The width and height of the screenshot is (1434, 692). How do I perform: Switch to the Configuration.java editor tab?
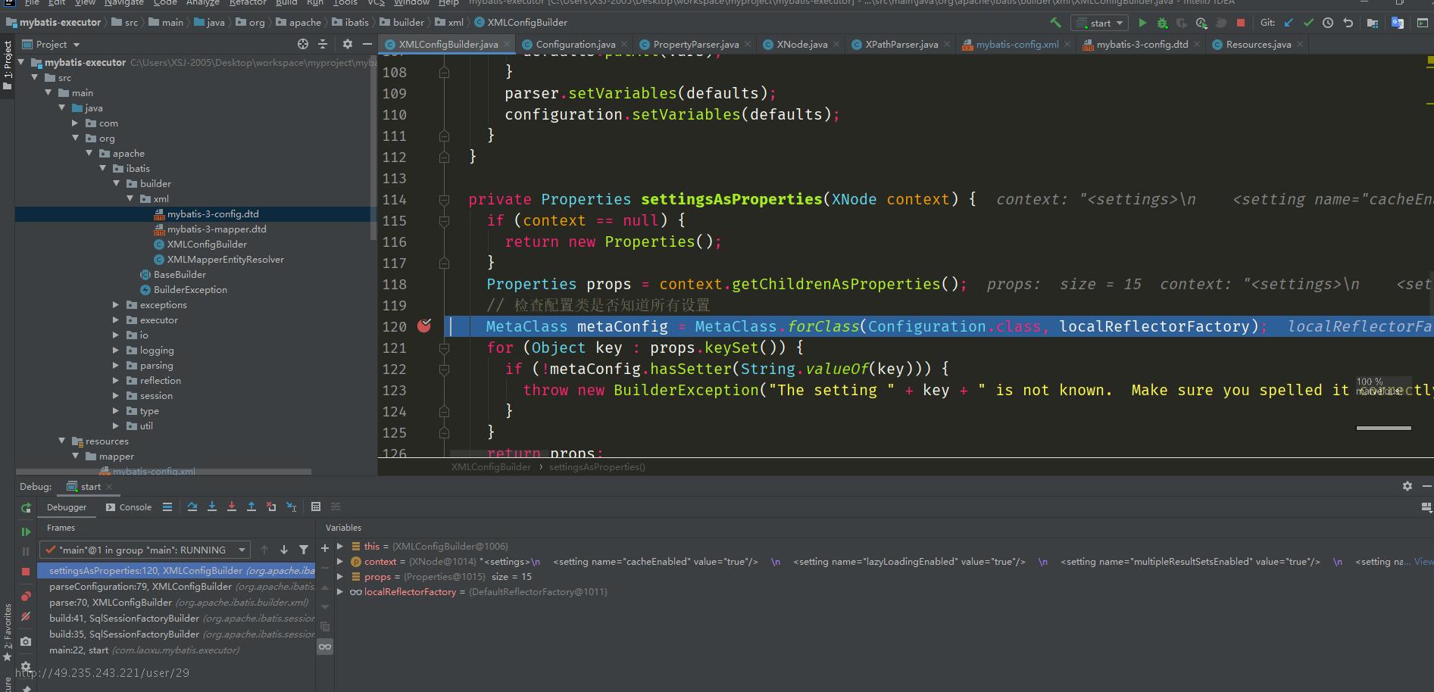[576, 44]
